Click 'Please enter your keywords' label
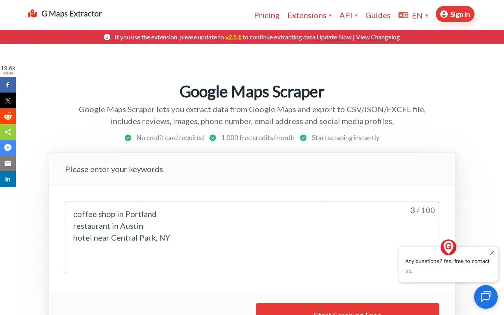504x315 pixels. pyautogui.click(x=114, y=169)
